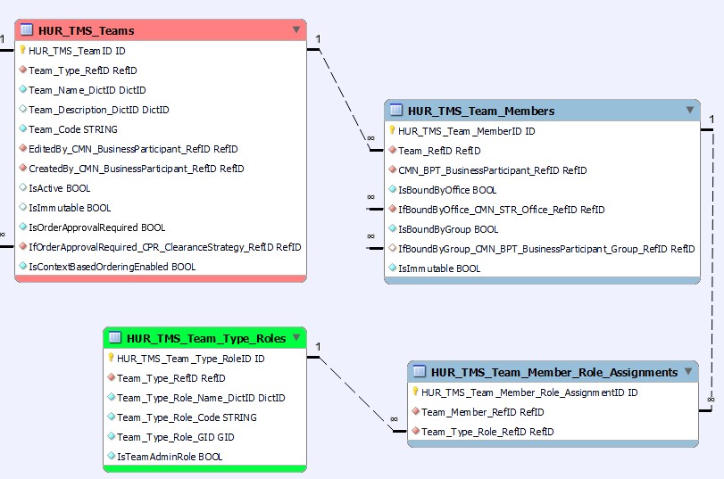Click HUR_TMS_Team_Member_Role_Assignments table icon
724x479 pixels.
[420, 372]
